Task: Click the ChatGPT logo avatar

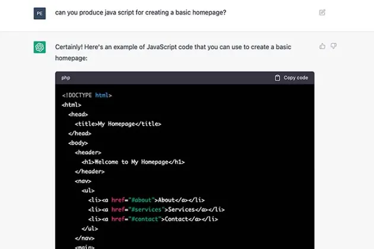Action: (40, 47)
